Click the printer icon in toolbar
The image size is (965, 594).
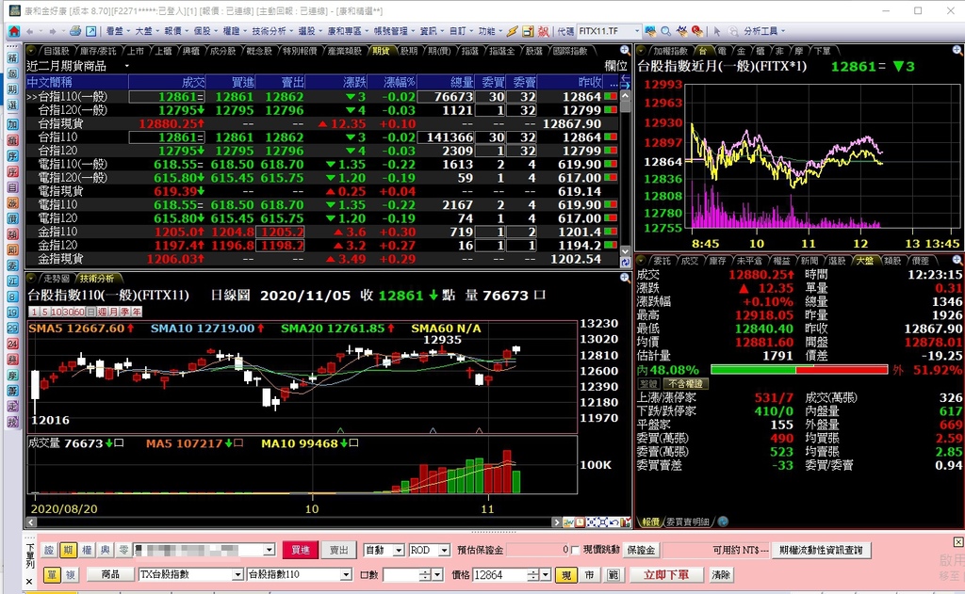(x=75, y=31)
